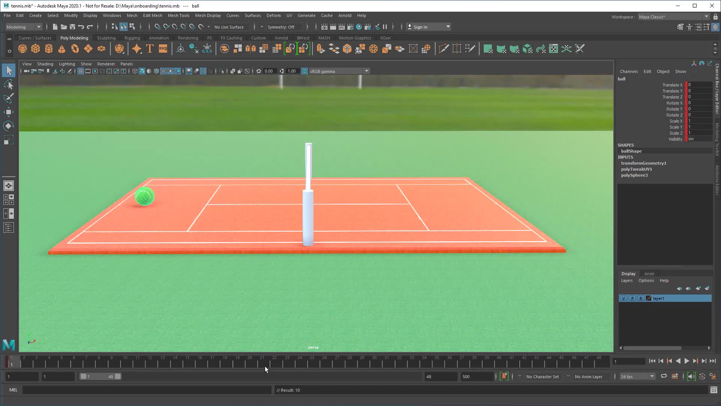Toggle sound mute speaker icon
The width and height of the screenshot is (721, 406).
691,376
